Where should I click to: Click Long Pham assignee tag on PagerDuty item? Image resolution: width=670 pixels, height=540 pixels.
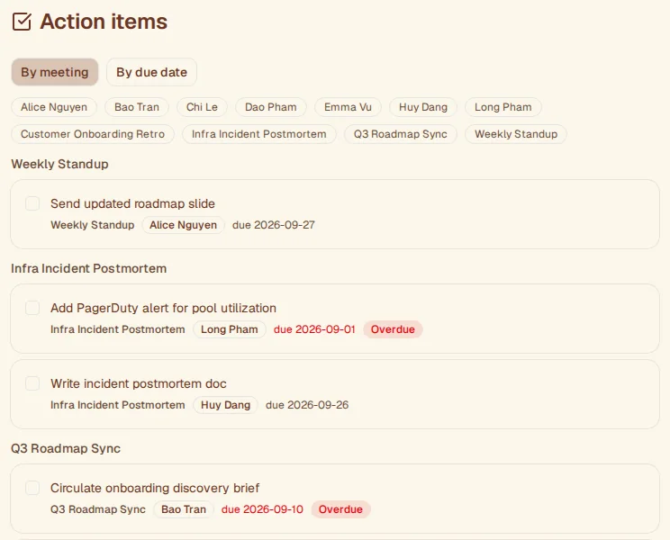[230, 329]
